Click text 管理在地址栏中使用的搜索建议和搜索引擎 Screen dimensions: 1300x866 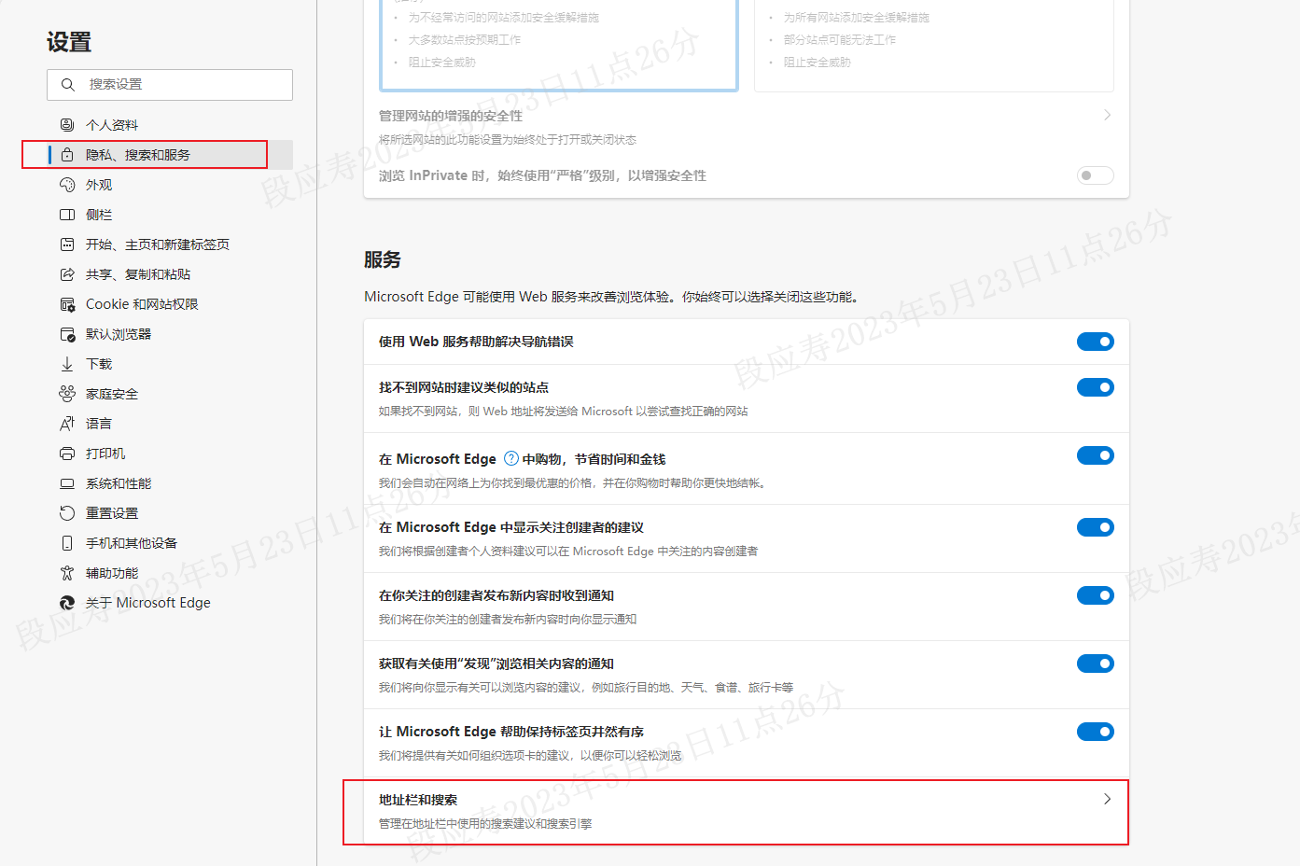(485, 824)
